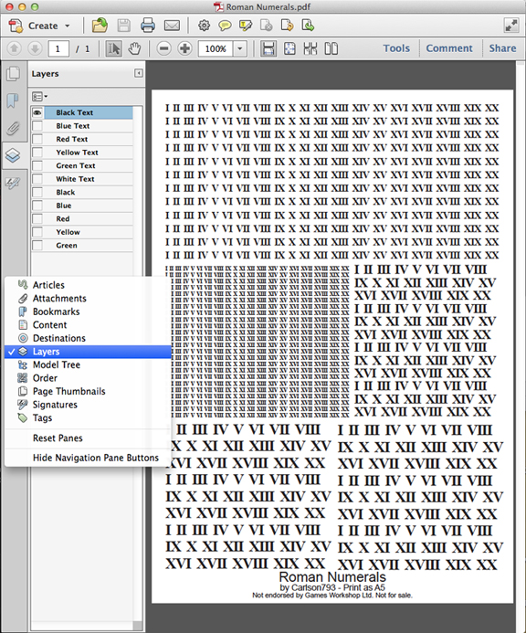Screen dimensions: 526x633
Task: Click Hide Navigation Pane Buttons
Action: (x=88, y=459)
